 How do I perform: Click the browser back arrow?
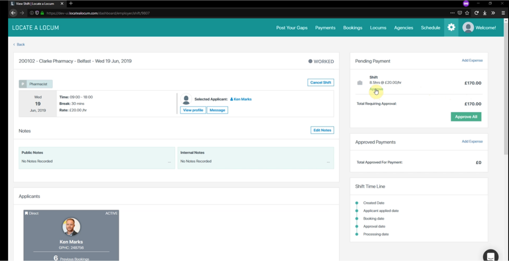click(13, 13)
